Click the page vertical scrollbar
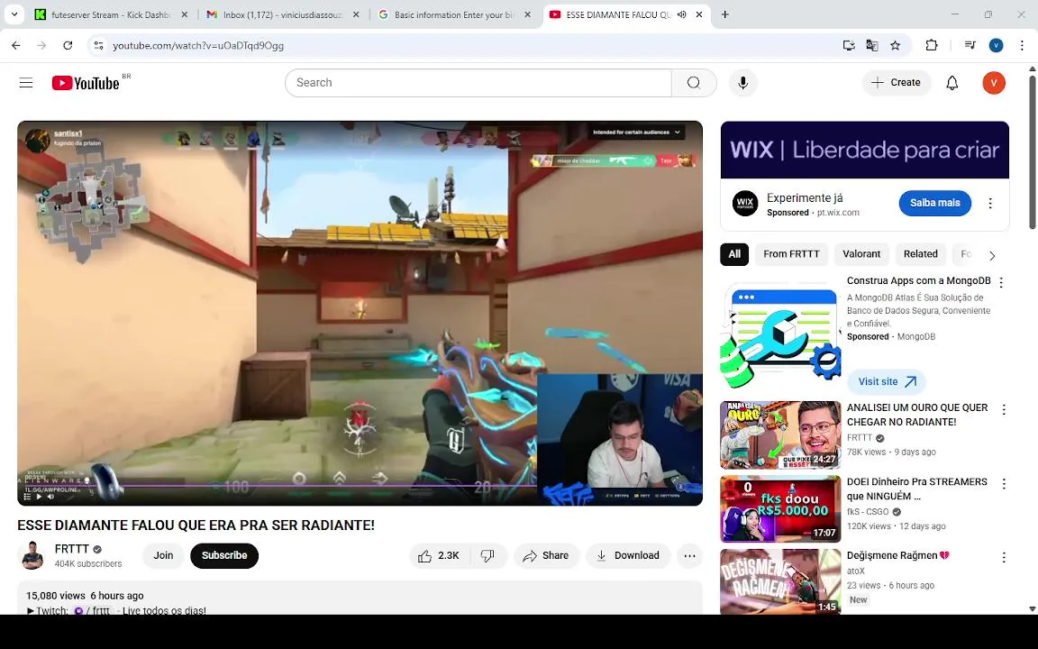1038x649 pixels. click(x=1032, y=152)
